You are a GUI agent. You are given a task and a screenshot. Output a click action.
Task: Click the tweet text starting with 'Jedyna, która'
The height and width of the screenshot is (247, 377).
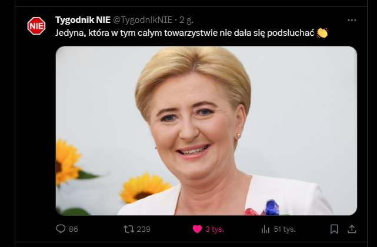[x=185, y=33]
